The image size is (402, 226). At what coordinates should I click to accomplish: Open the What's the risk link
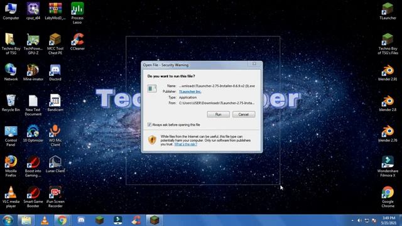[x=186, y=144]
